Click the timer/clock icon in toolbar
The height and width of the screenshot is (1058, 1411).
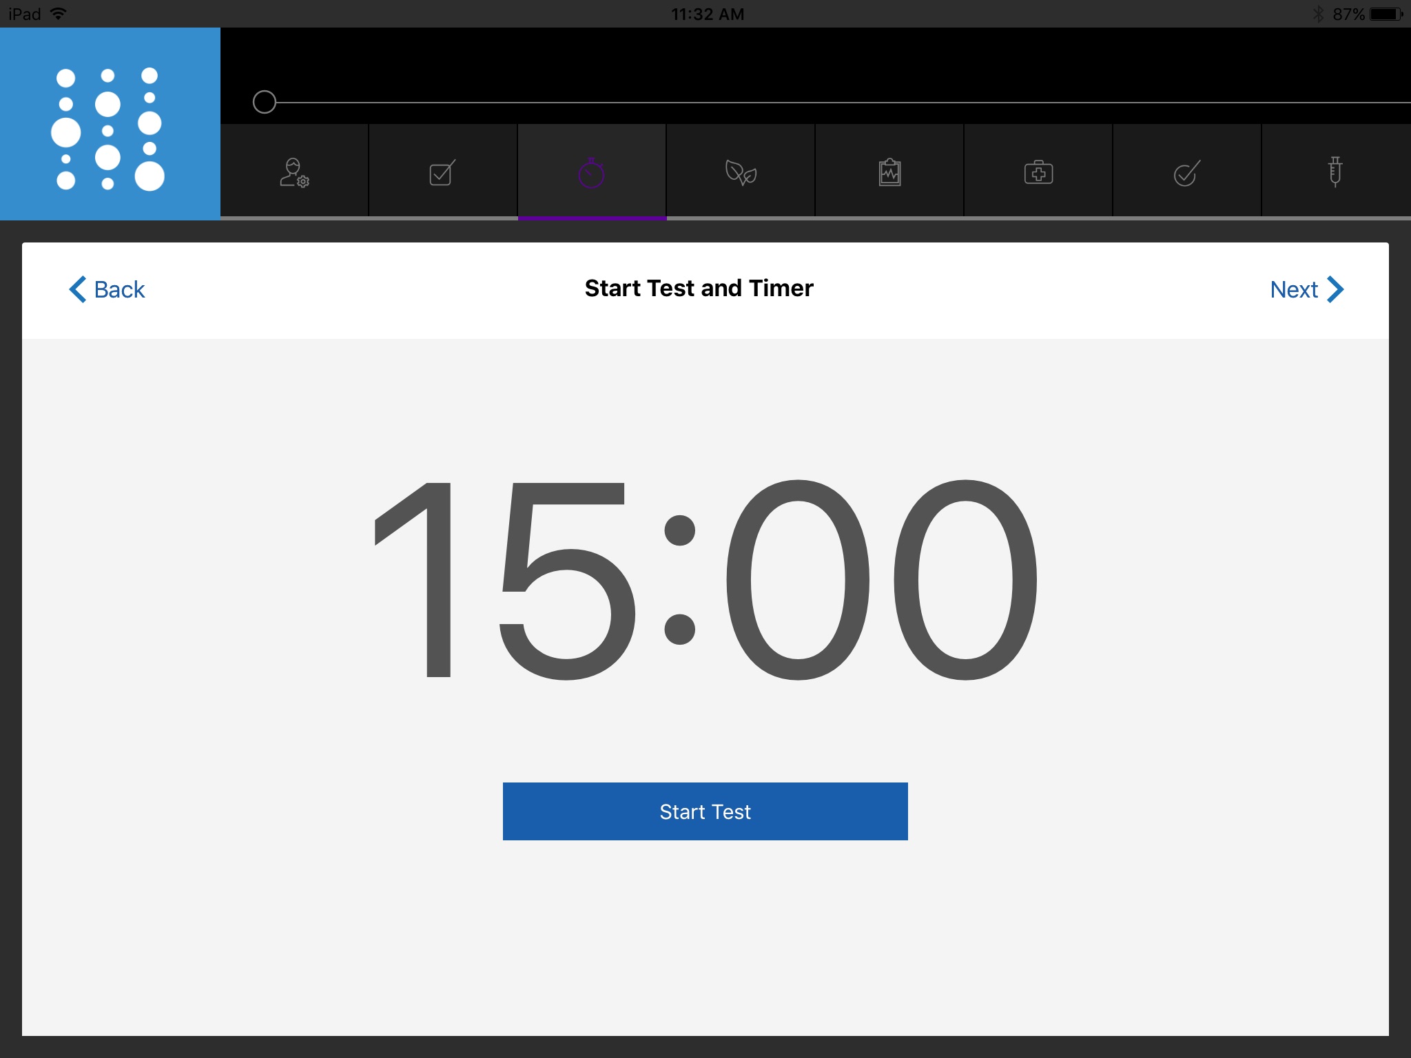[x=593, y=172]
